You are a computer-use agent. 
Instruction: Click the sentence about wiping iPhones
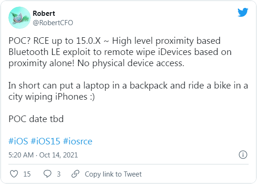(x=128, y=91)
